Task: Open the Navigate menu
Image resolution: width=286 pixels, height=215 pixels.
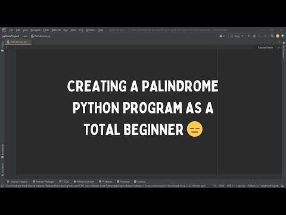Action: pyautogui.click(x=35, y=30)
